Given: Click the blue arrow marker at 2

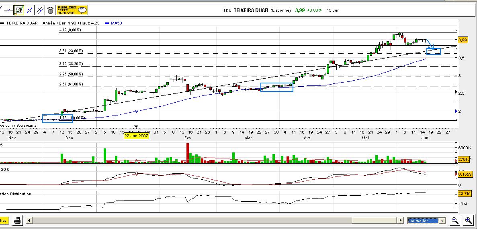Looking at the screenshot, I should 456,111.
